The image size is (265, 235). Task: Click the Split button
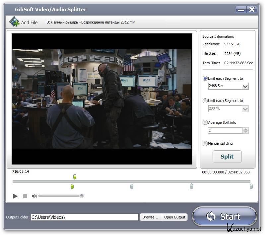[x=227, y=157]
